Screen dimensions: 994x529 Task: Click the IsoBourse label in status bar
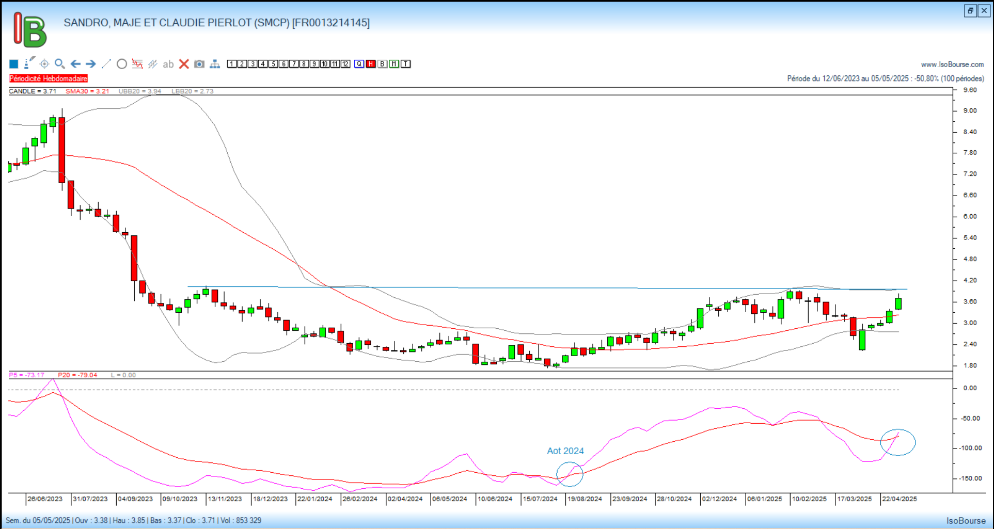coord(966,521)
